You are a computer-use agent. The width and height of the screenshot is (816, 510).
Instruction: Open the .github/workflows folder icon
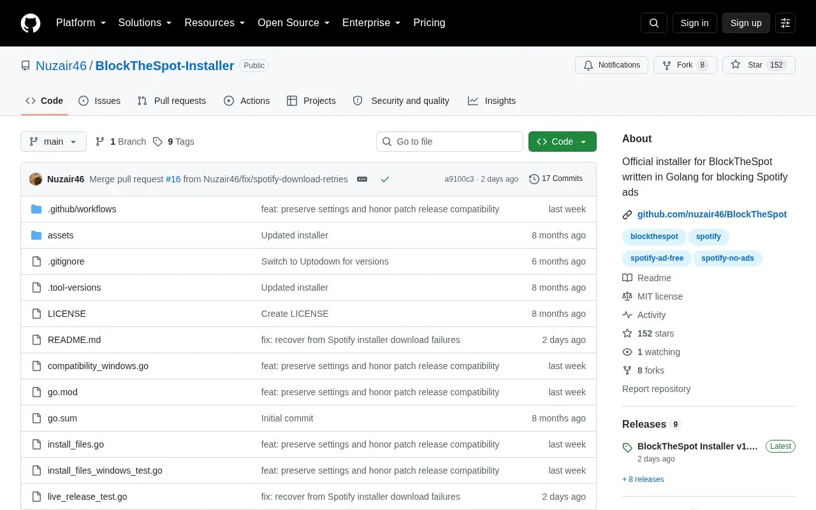click(x=36, y=209)
